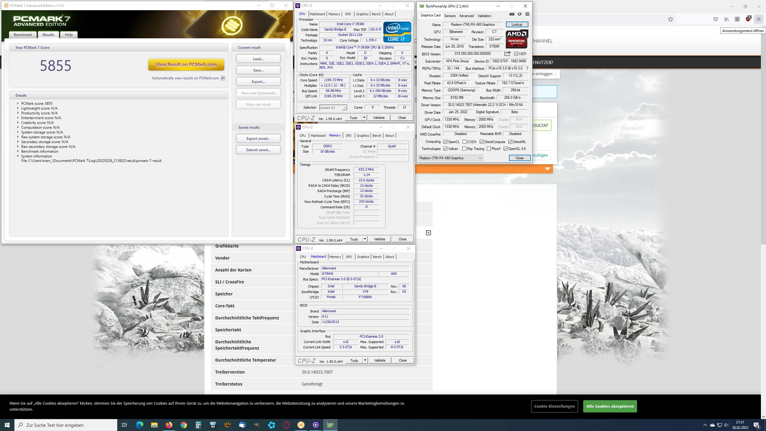
Task: Open Tools dropdown arrow in CPU-Z CPU window
Action: click(x=364, y=118)
